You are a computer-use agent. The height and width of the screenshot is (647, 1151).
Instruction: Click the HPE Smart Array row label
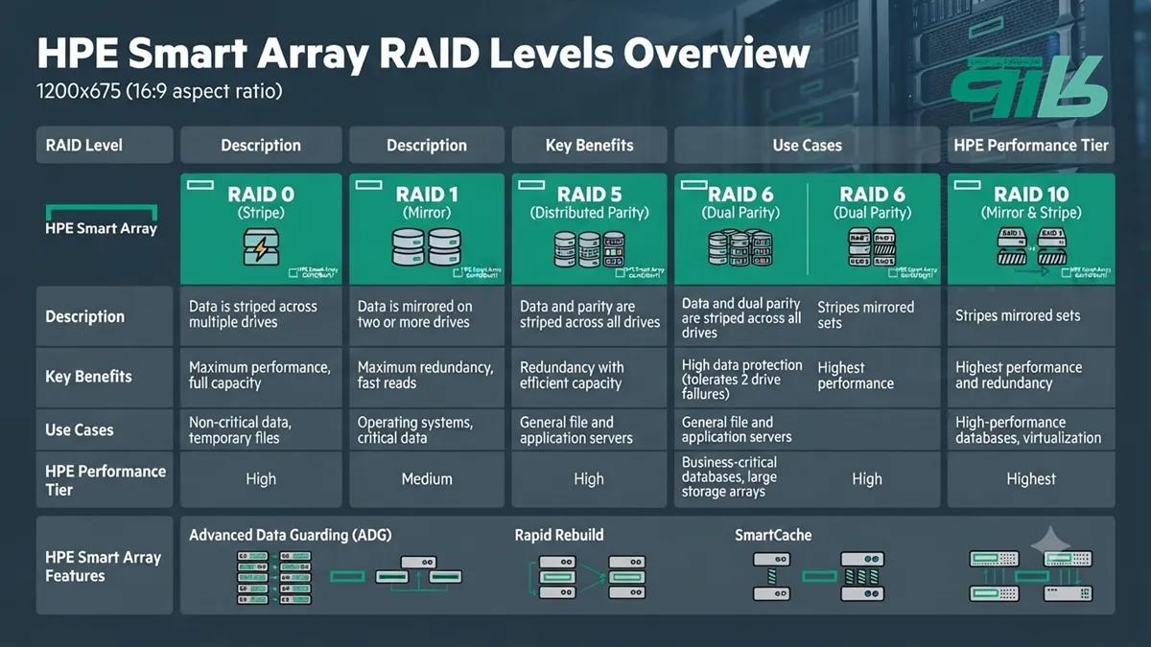coord(101,228)
